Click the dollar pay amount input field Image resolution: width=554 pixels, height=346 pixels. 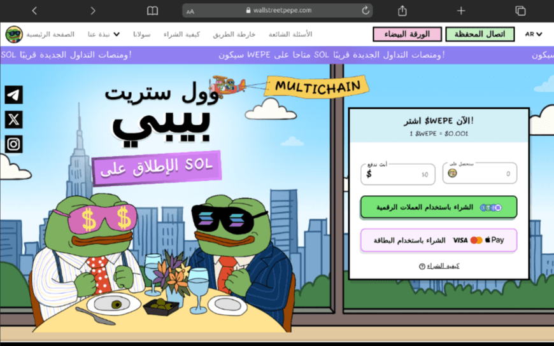398,174
